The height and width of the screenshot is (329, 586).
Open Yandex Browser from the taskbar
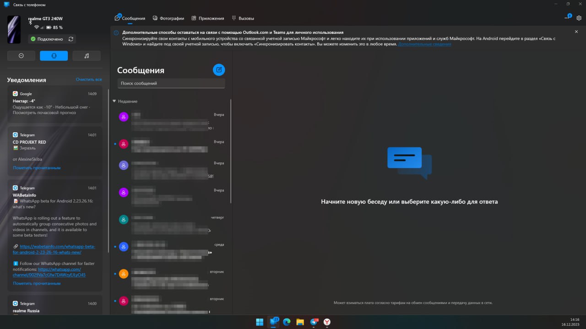tap(327, 322)
